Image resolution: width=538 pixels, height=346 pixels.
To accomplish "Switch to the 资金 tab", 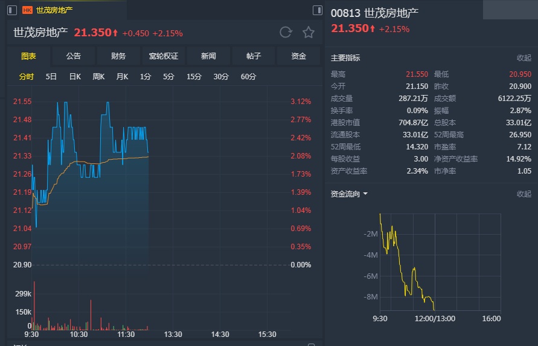I will [298, 56].
